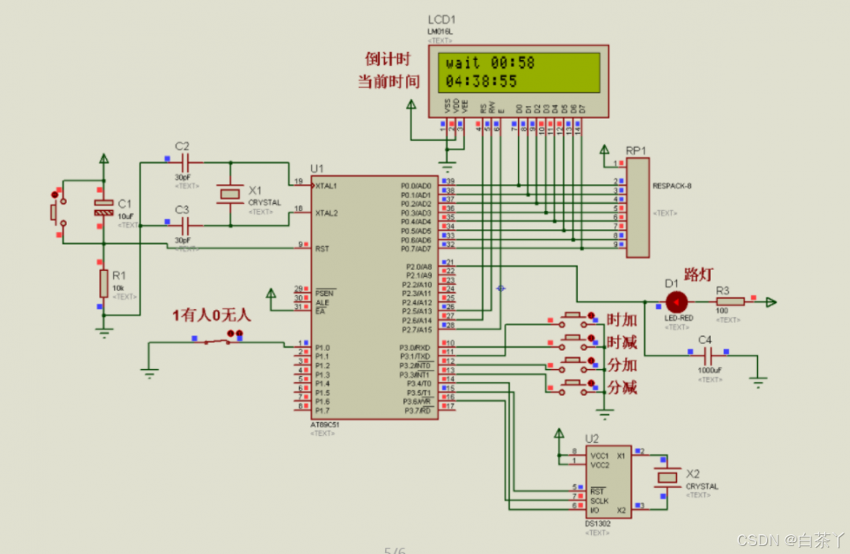Click capacitor C3 30pF
Viewport: 850px width, 554px height.
tap(184, 226)
